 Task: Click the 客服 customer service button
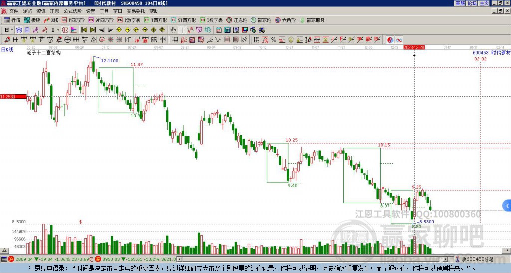[460, 3]
